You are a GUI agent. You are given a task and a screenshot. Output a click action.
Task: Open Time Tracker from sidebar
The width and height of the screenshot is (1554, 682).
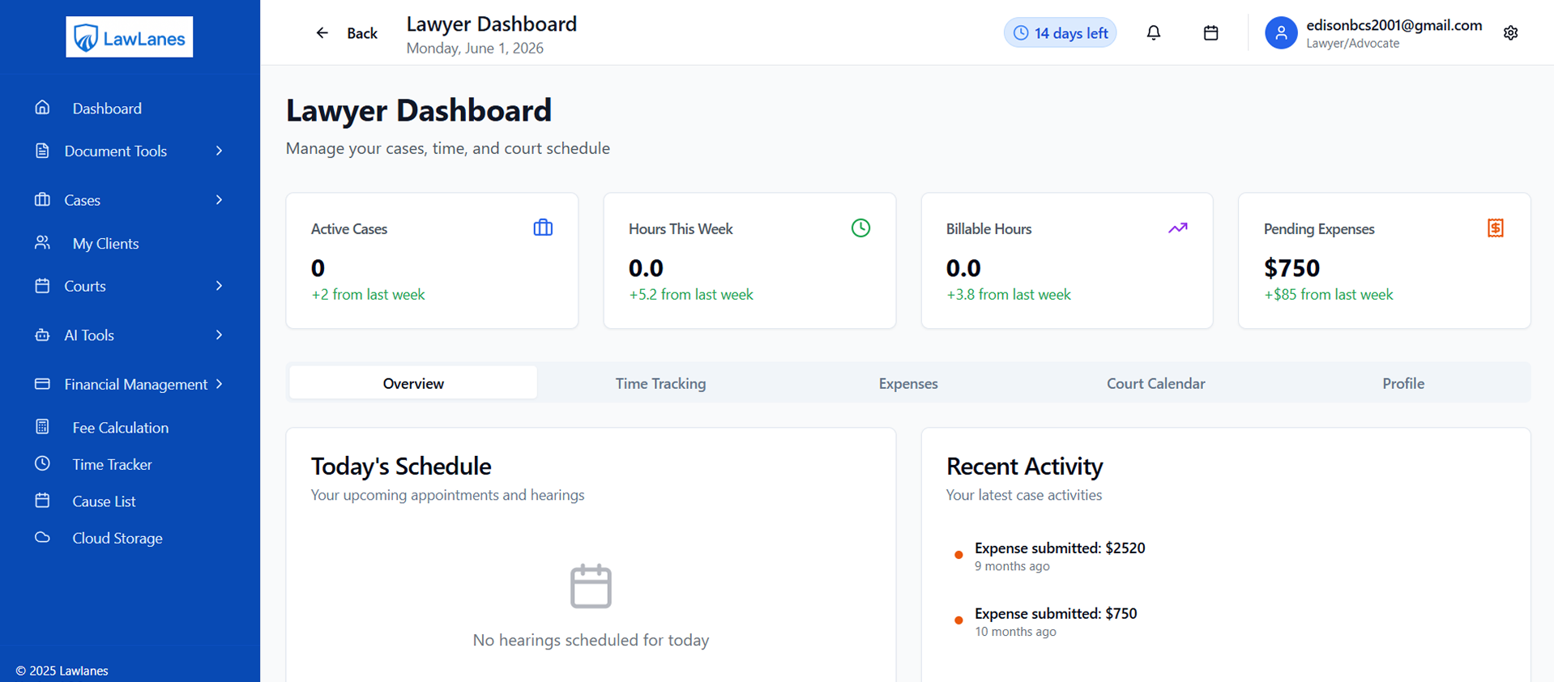tap(112, 464)
